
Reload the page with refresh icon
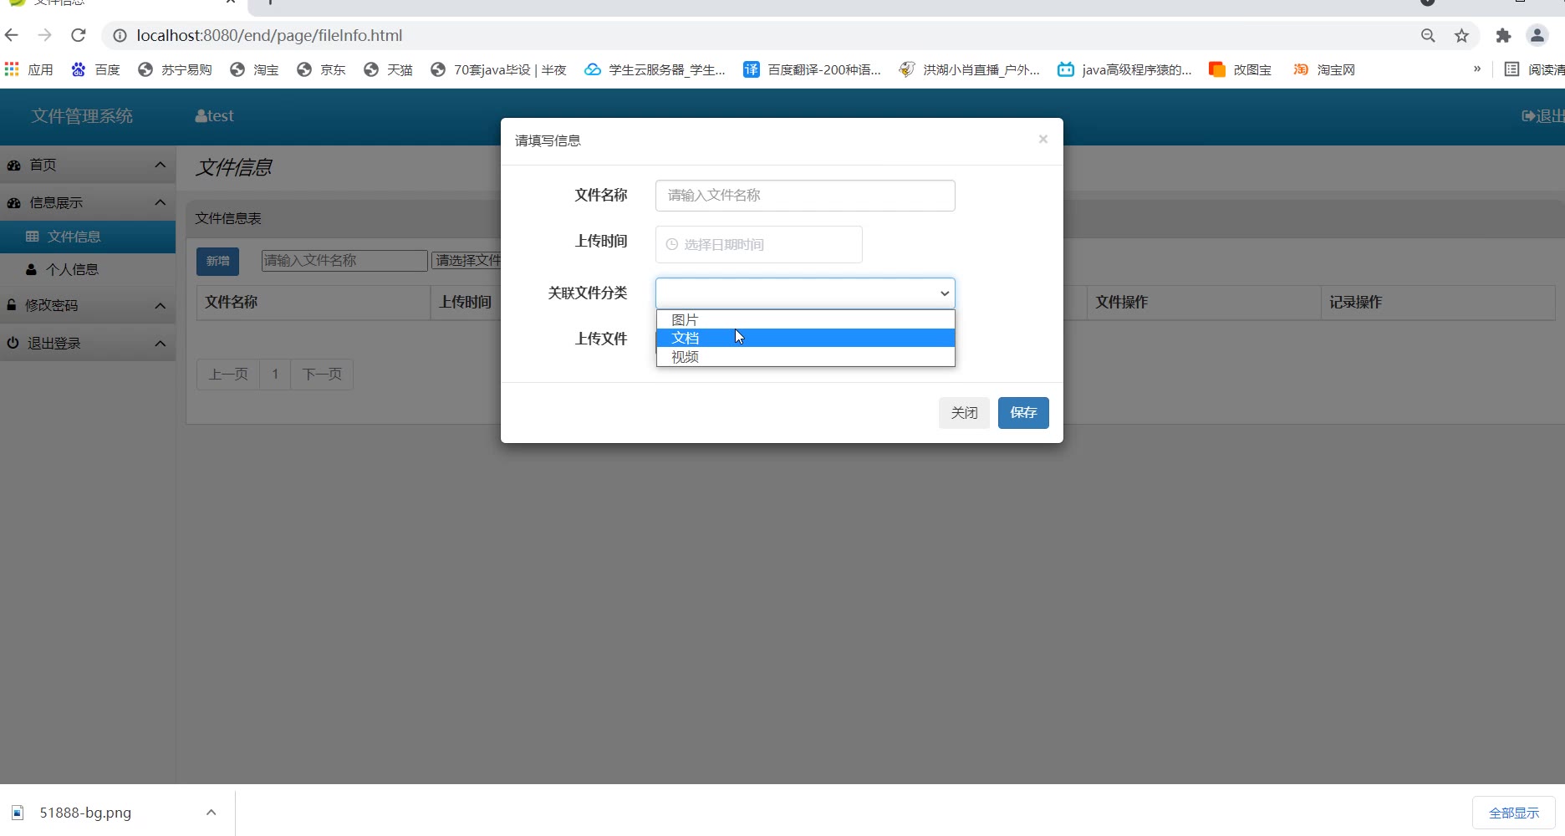[x=79, y=35]
